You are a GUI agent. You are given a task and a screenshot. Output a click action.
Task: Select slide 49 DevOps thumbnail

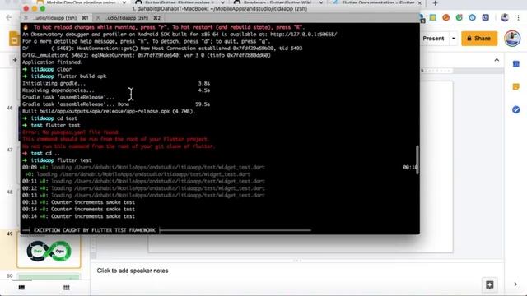pos(49,251)
